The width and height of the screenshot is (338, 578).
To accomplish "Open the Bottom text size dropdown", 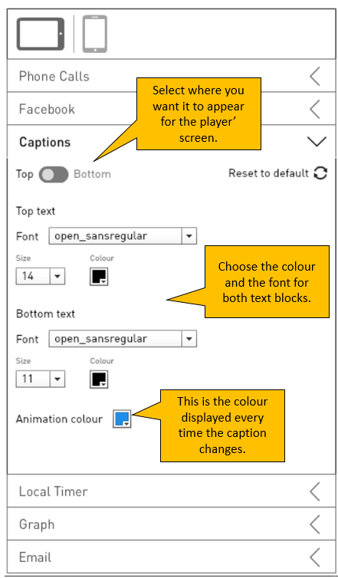I will [x=41, y=379].
